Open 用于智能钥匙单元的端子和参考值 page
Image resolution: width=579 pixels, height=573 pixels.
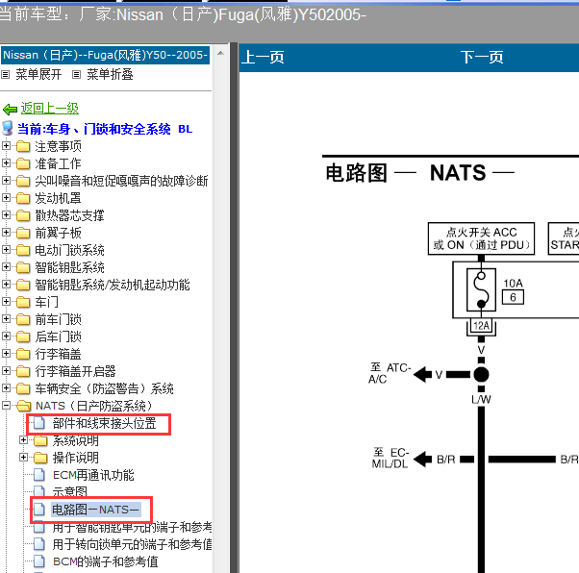(x=132, y=527)
